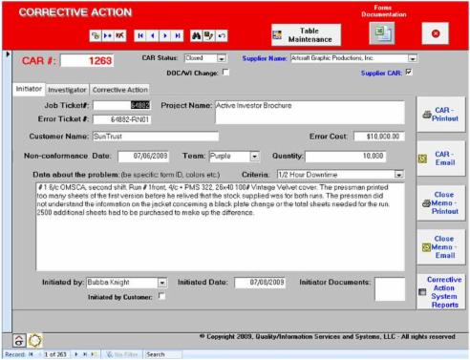Open the Corrective Action tab
Viewport: 470px width, 360px height.
[119, 90]
